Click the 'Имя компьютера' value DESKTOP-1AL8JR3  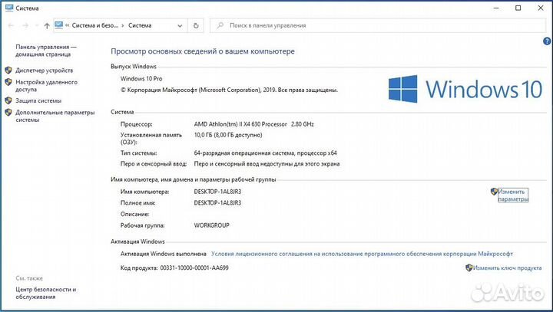click(217, 192)
